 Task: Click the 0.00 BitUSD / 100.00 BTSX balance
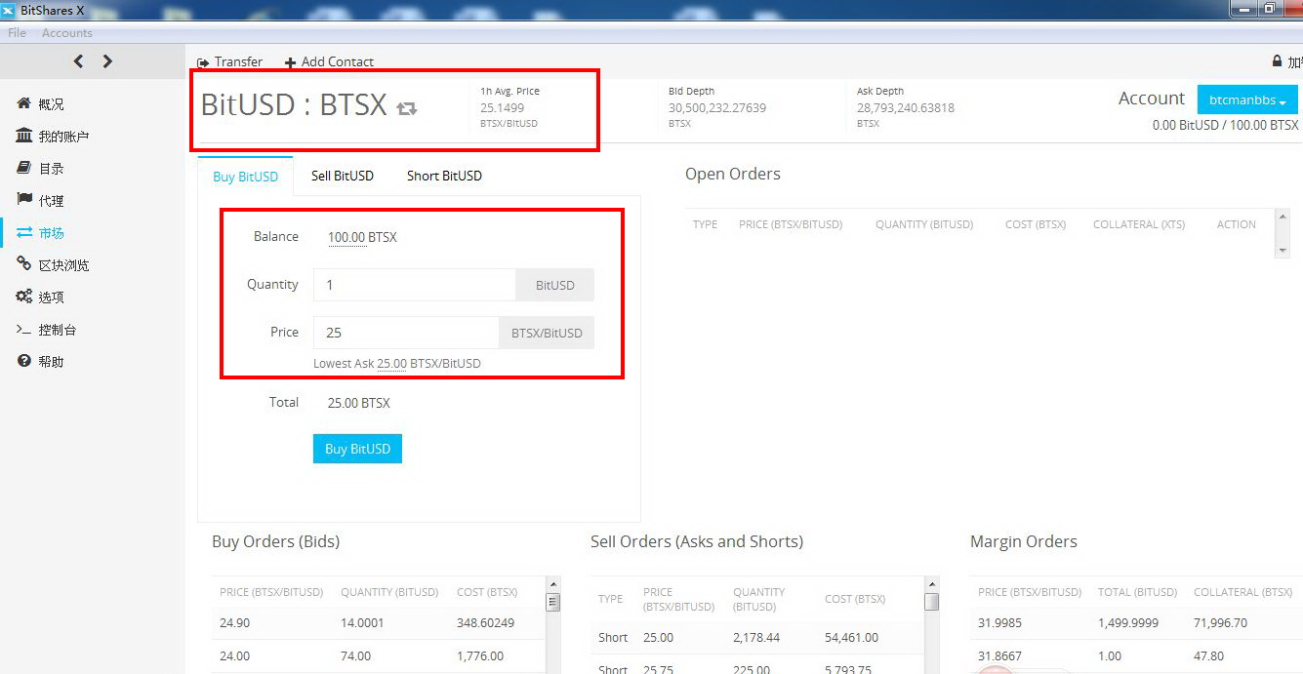click(1225, 125)
